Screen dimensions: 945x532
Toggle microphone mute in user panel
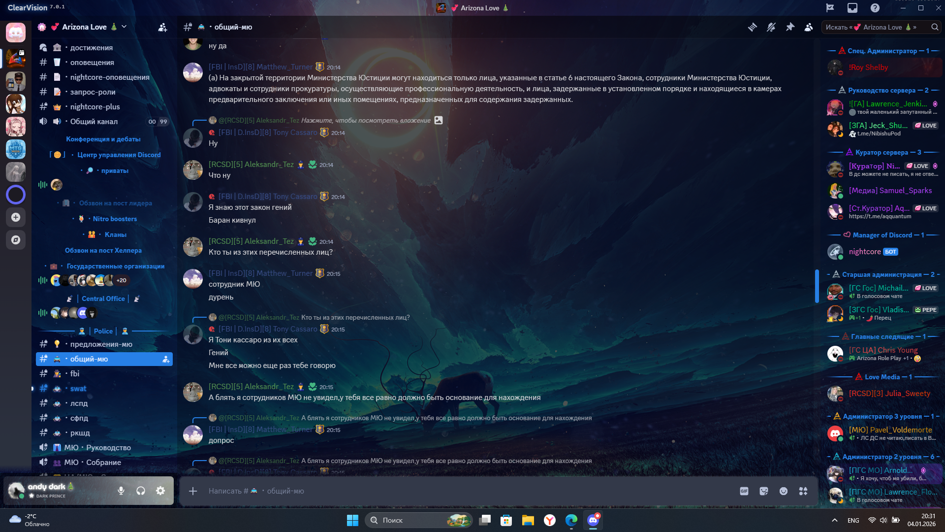pyautogui.click(x=121, y=491)
